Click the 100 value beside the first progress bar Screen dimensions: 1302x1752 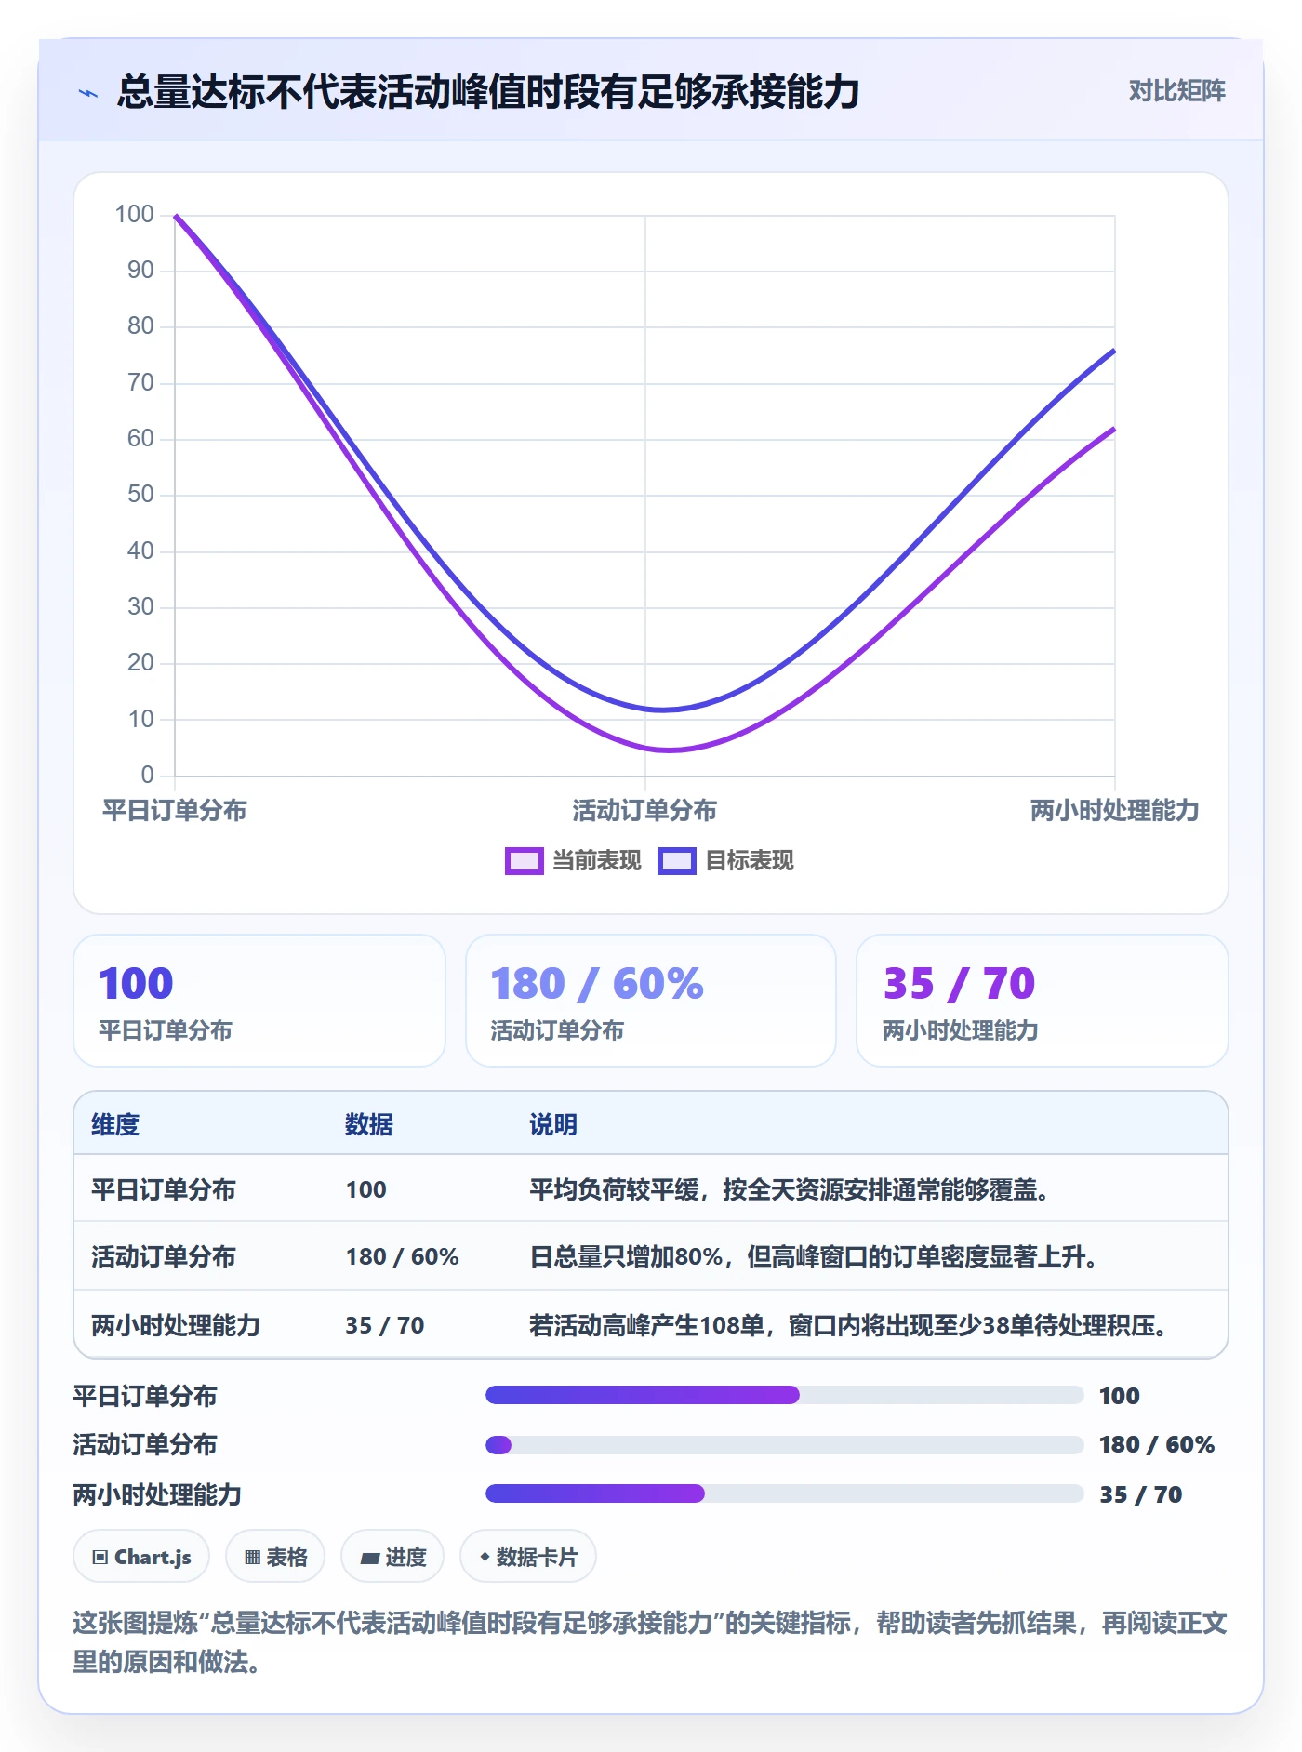[x=1119, y=1396]
